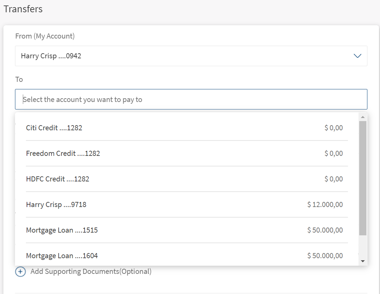The width and height of the screenshot is (380, 294).
Task: Click the Citi Credit $ 0,00 balance
Action: coord(333,128)
